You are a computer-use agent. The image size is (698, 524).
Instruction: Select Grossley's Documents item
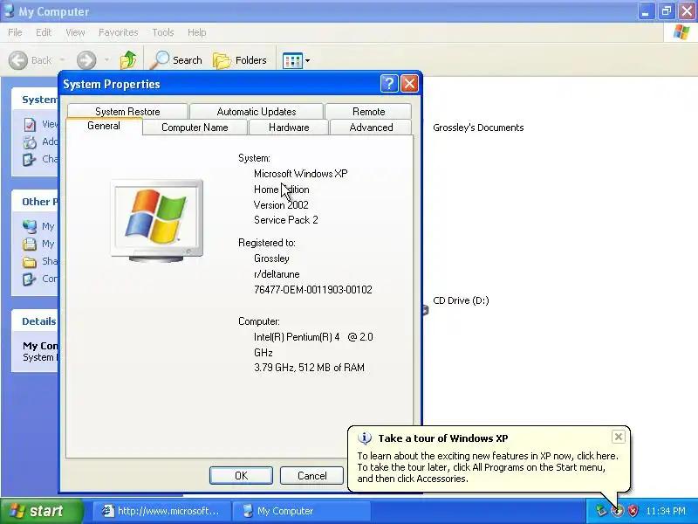coord(478,128)
